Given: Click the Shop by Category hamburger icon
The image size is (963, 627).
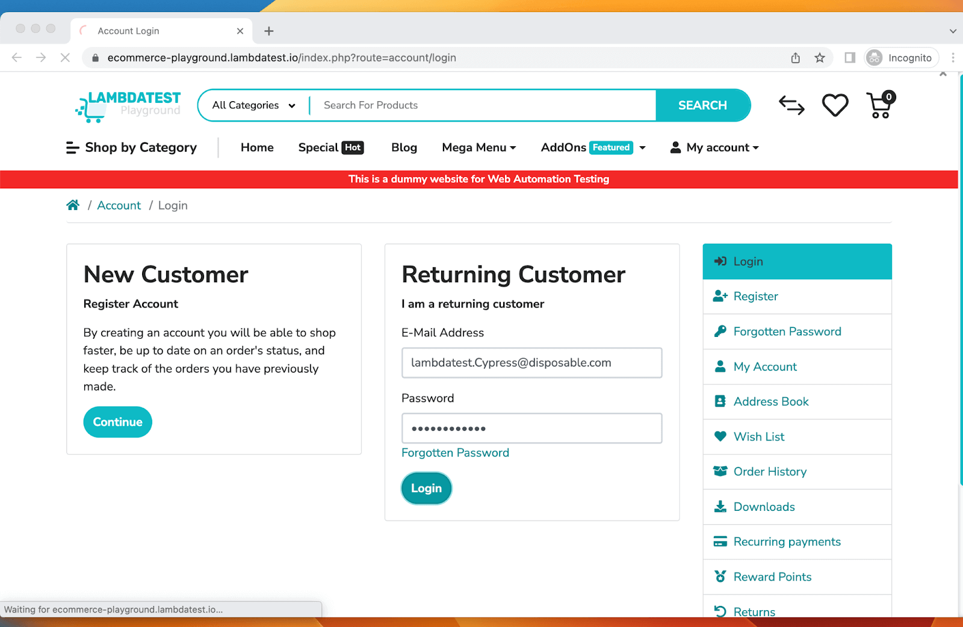Looking at the screenshot, I should coord(72,147).
